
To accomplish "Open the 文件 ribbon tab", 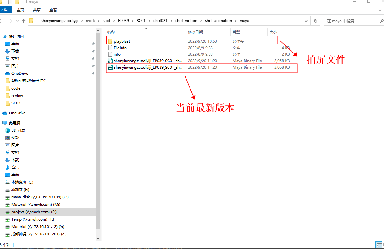I will tap(4, 10).
